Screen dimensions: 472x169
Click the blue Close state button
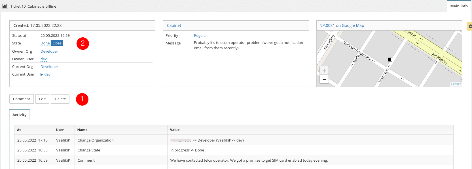[x=57, y=43]
